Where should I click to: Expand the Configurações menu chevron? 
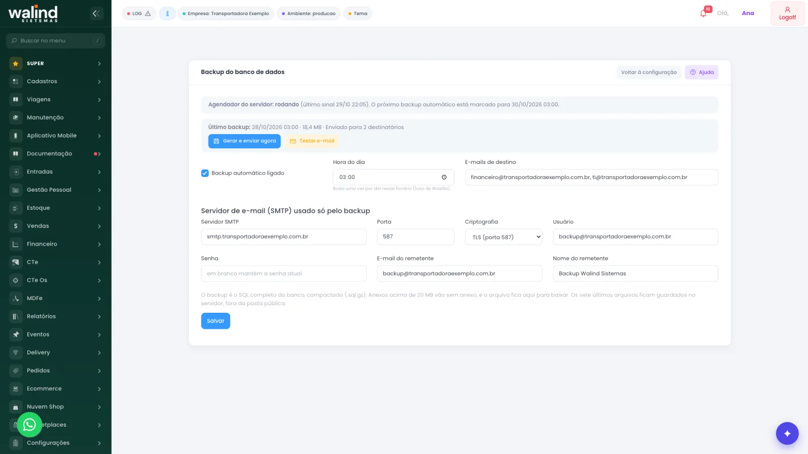tap(99, 443)
